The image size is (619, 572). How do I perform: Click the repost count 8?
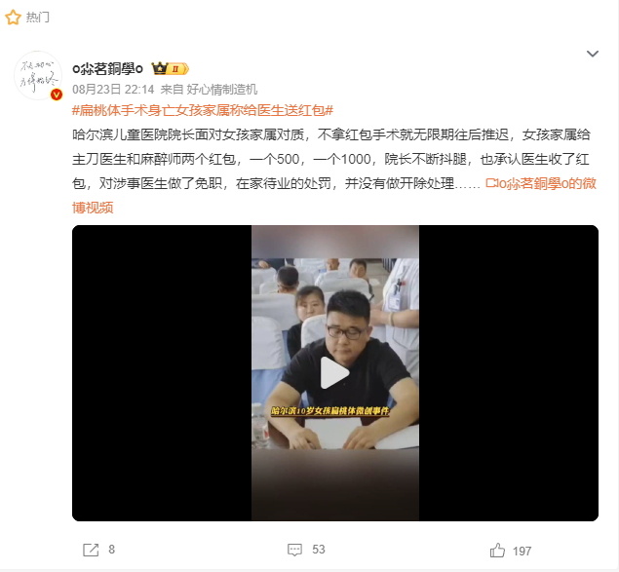point(112,550)
